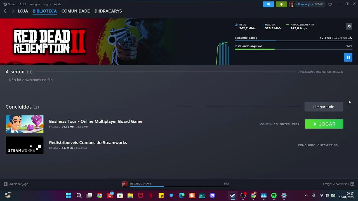Viewport: 358px width, 201px height.
Task: Click the megaphone announcements button
Action: (268, 4)
